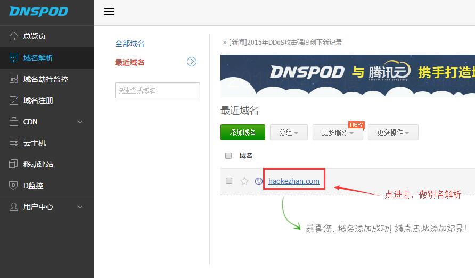Open the 云主机 sidebar entry
This screenshot has width=475, height=278.
[x=47, y=143]
